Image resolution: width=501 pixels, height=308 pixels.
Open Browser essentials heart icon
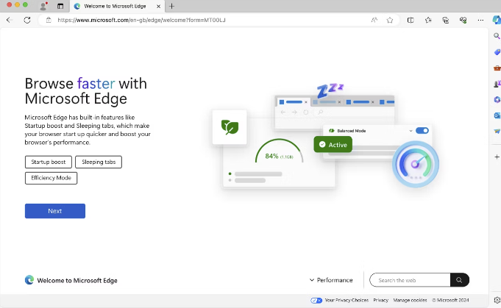[x=463, y=20]
